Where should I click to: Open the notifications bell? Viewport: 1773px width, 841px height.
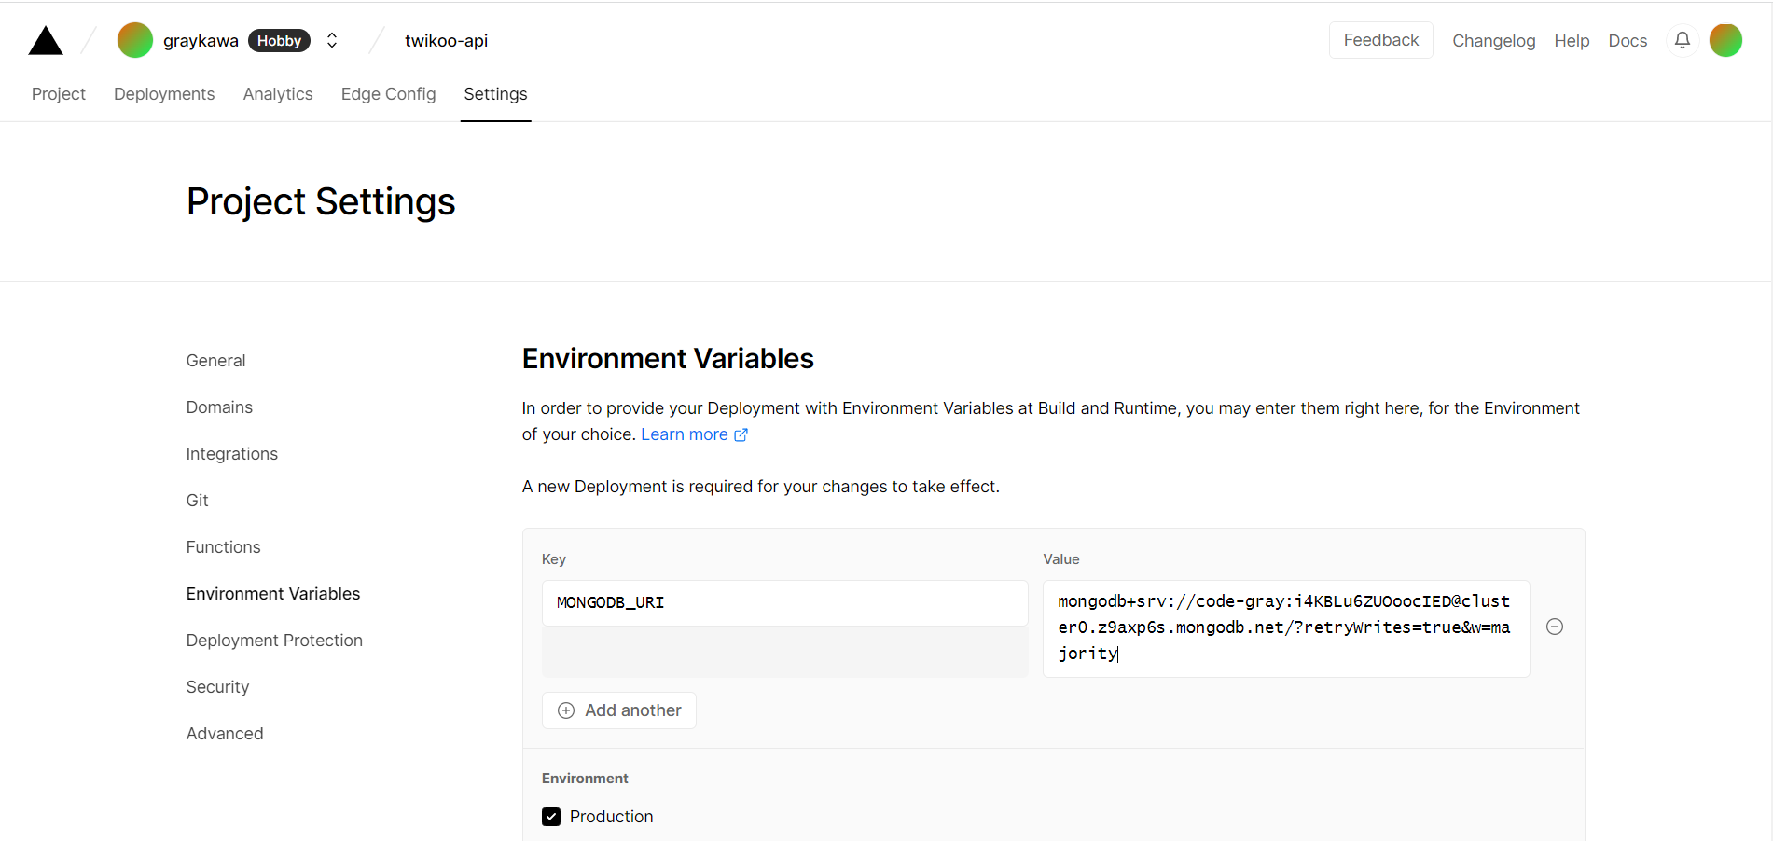[x=1682, y=40]
